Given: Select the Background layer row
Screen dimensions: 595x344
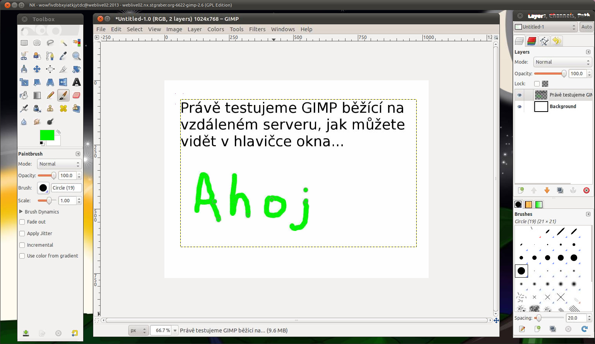Looking at the screenshot, I should [x=553, y=107].
